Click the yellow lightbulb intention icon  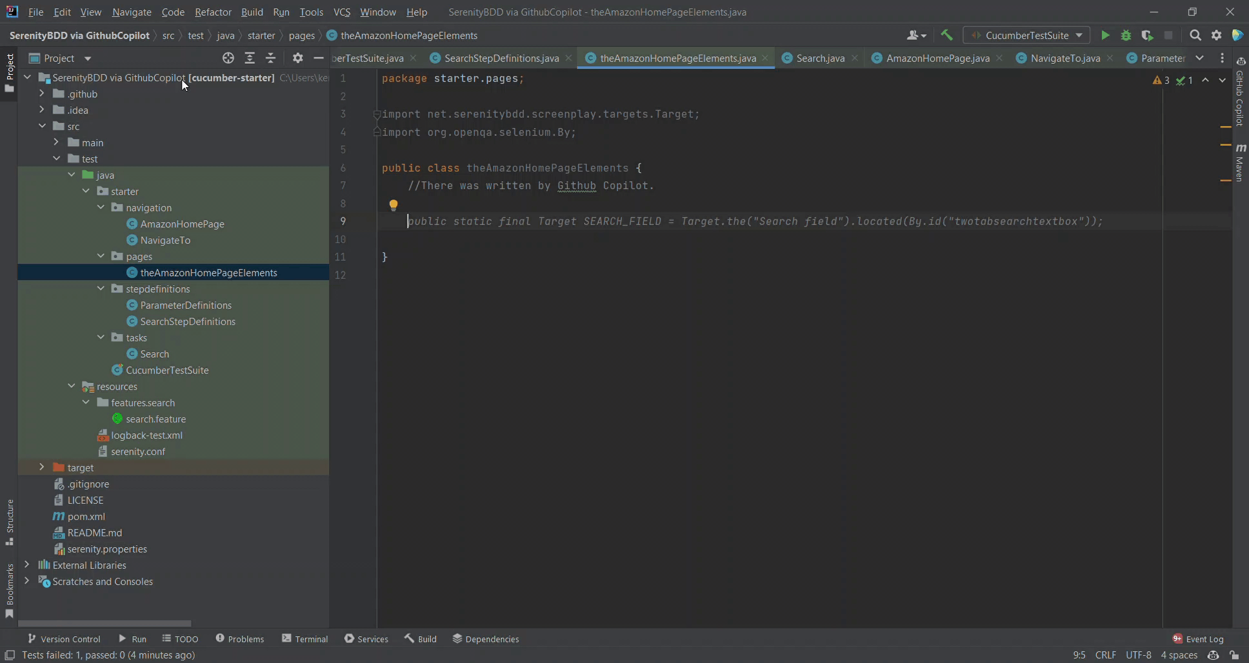tap(394, 205)
